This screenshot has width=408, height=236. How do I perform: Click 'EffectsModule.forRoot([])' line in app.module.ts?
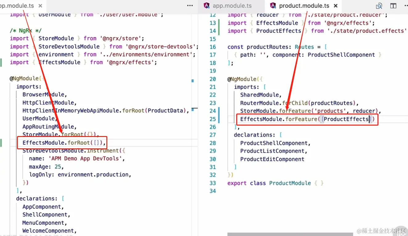64,143
